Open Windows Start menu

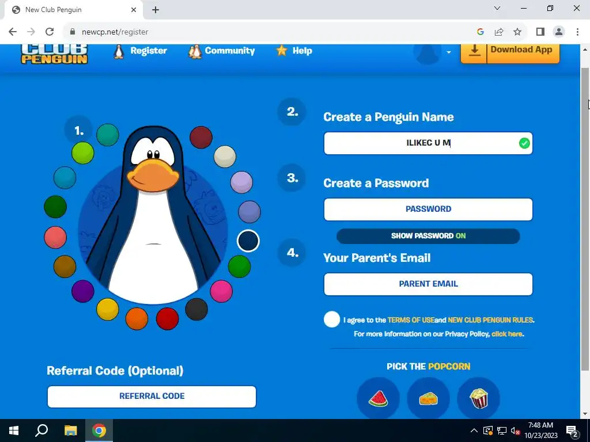pyautogui.click(x=14, y=430)
